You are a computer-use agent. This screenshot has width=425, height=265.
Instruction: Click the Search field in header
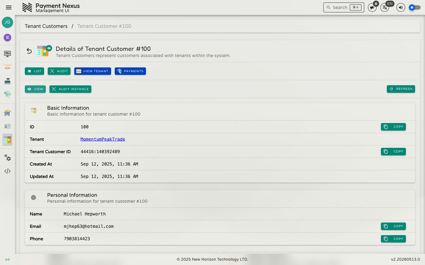[x=344, y=7]
